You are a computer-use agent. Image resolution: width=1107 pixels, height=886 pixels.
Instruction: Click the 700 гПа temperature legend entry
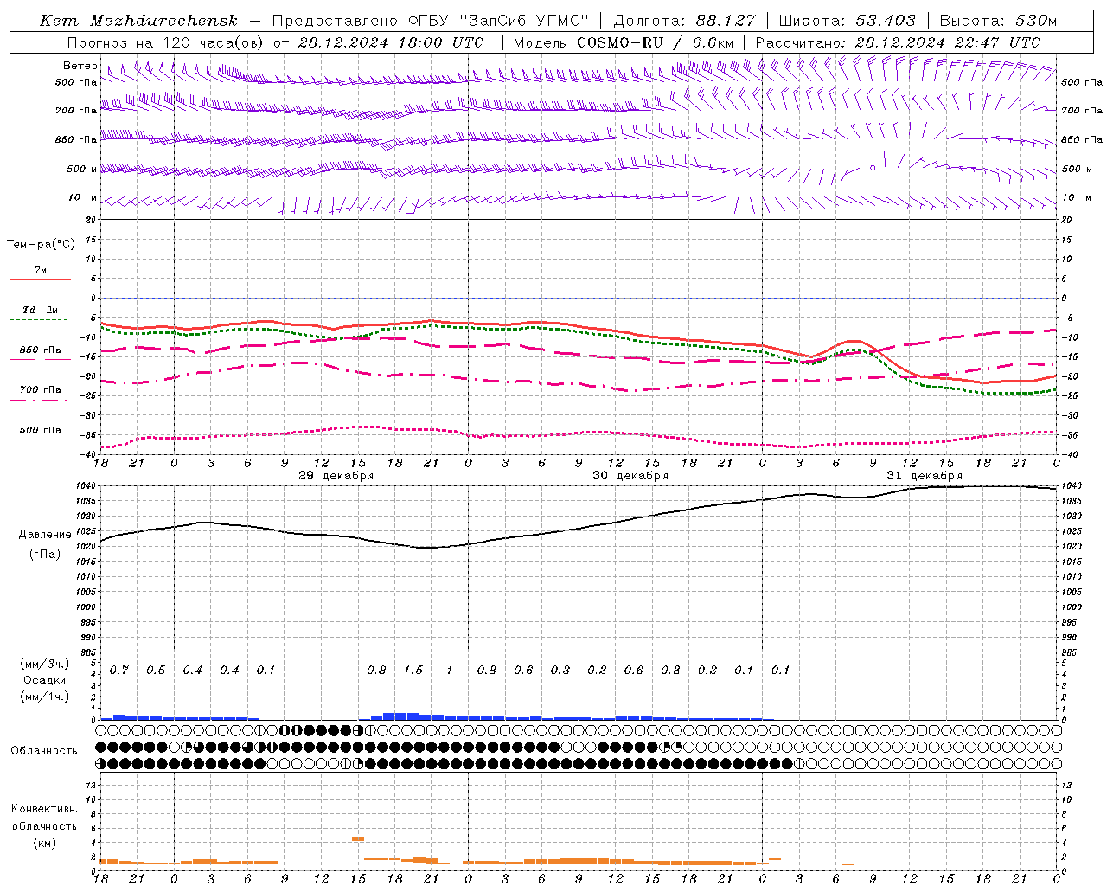tap(41, 390)
